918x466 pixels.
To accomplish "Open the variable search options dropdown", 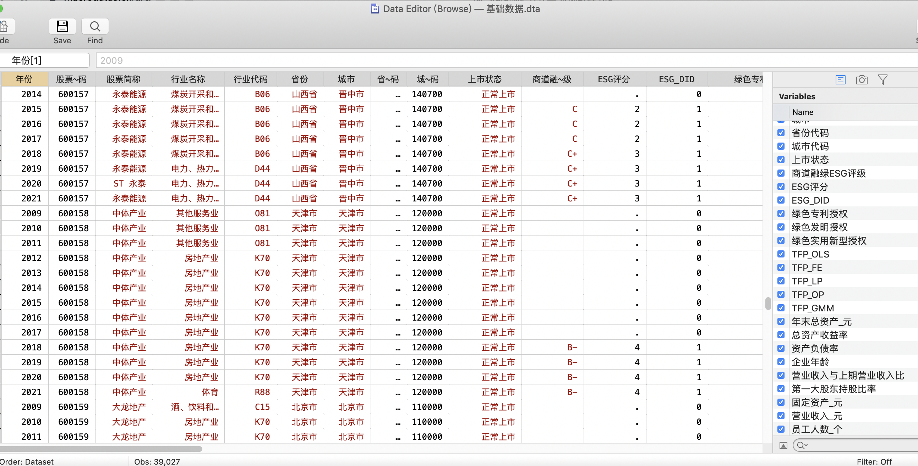I will click(x=802, y=445).
